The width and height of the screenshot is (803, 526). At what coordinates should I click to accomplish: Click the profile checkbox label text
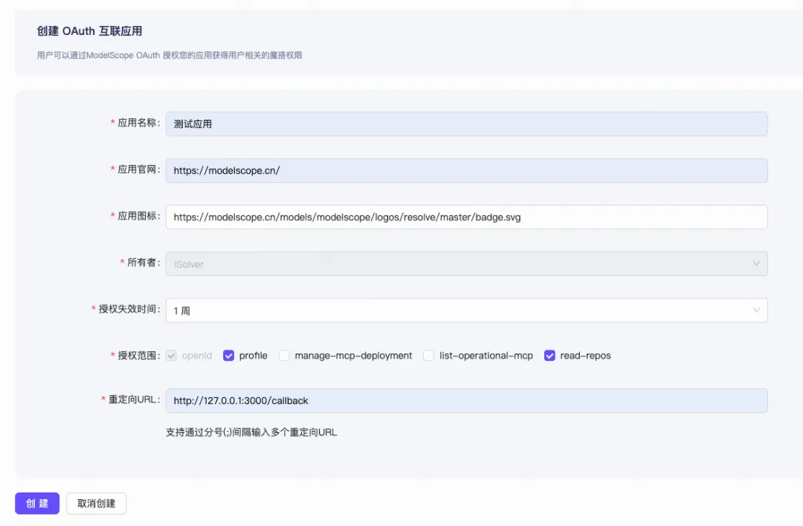tap(253, 356)
